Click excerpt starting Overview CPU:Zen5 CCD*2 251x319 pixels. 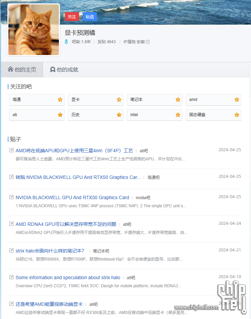[x=98, y=286]
